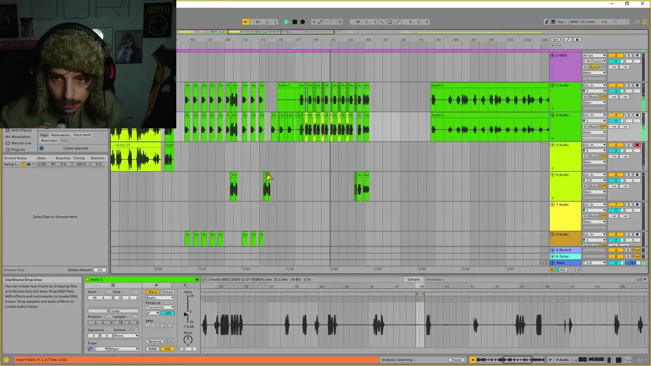
Task: Toggle the RAM mode button
Action: pyautogui.click(x=153, y=349)
